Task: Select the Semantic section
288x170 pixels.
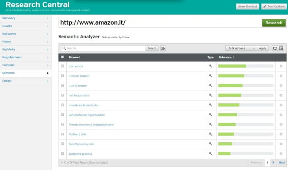Action: click(26, 73)
